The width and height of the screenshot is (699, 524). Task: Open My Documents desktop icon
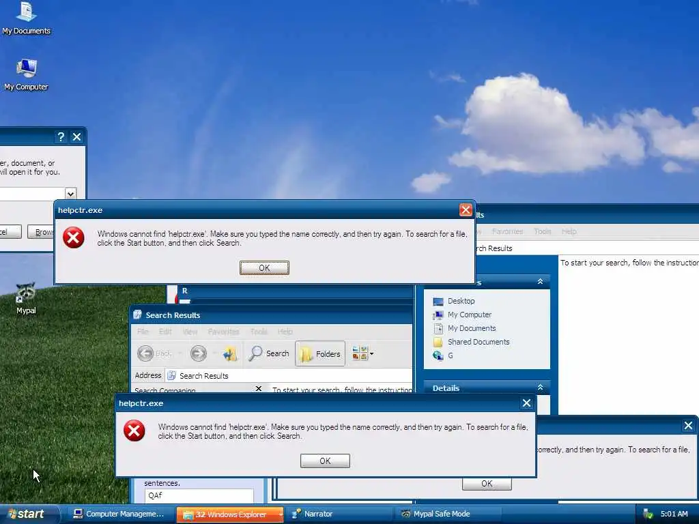pos(27,18)
